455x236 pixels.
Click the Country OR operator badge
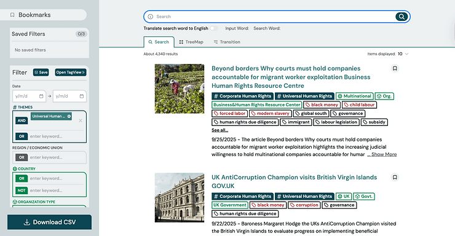[22, 178]
